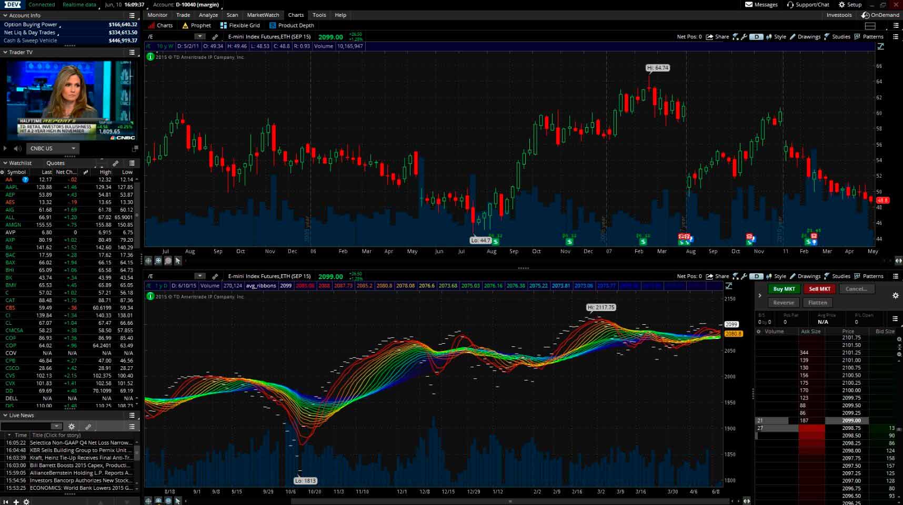Viewport: 903px width, 505px height.
Task: Open the symbol dropdown arrow next to /E
Action: (199, 37)
